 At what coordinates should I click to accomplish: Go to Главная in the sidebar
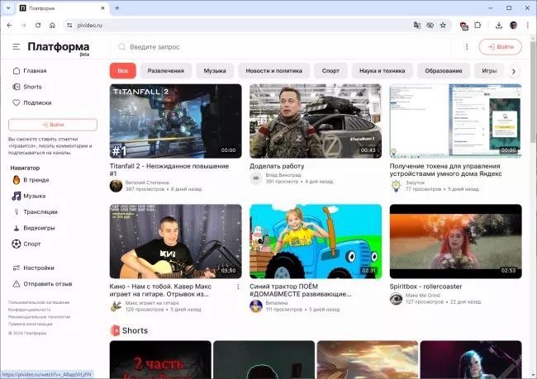pyautogui.click(x=35, y=71)
